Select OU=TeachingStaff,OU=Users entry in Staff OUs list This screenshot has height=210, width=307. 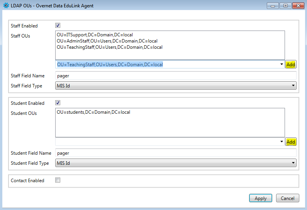tap(110, 47)
